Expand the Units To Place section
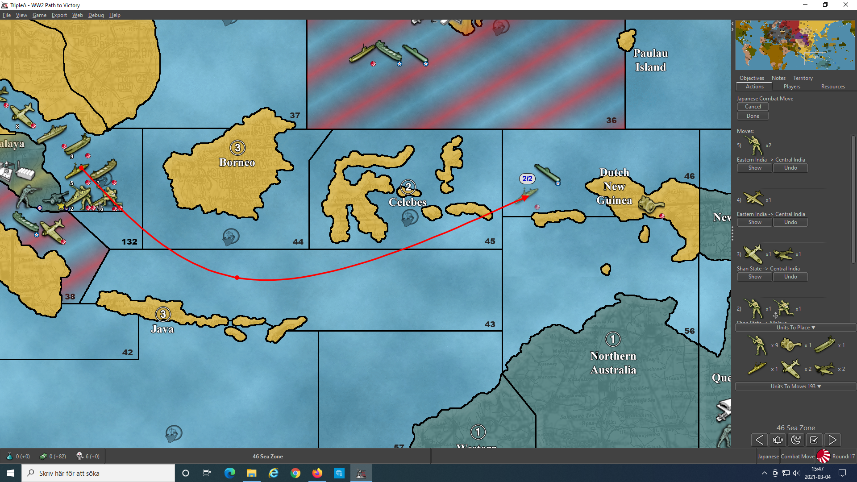Viewport: 857px width, 482px height. (x=795, y=328)
